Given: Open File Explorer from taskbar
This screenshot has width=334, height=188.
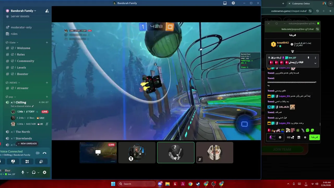Looking at the screenshot, I should (168, 184).
